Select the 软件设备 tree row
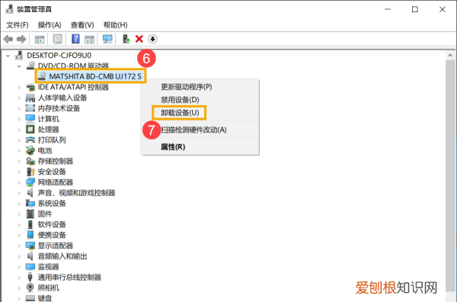 click(52, 224)
